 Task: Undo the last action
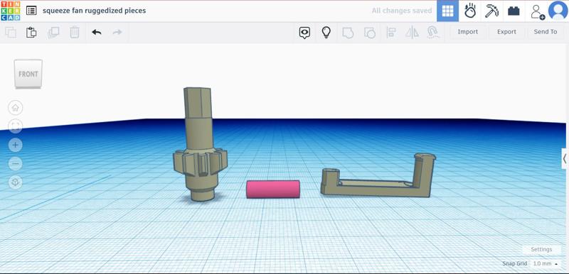tap(96, 32)
